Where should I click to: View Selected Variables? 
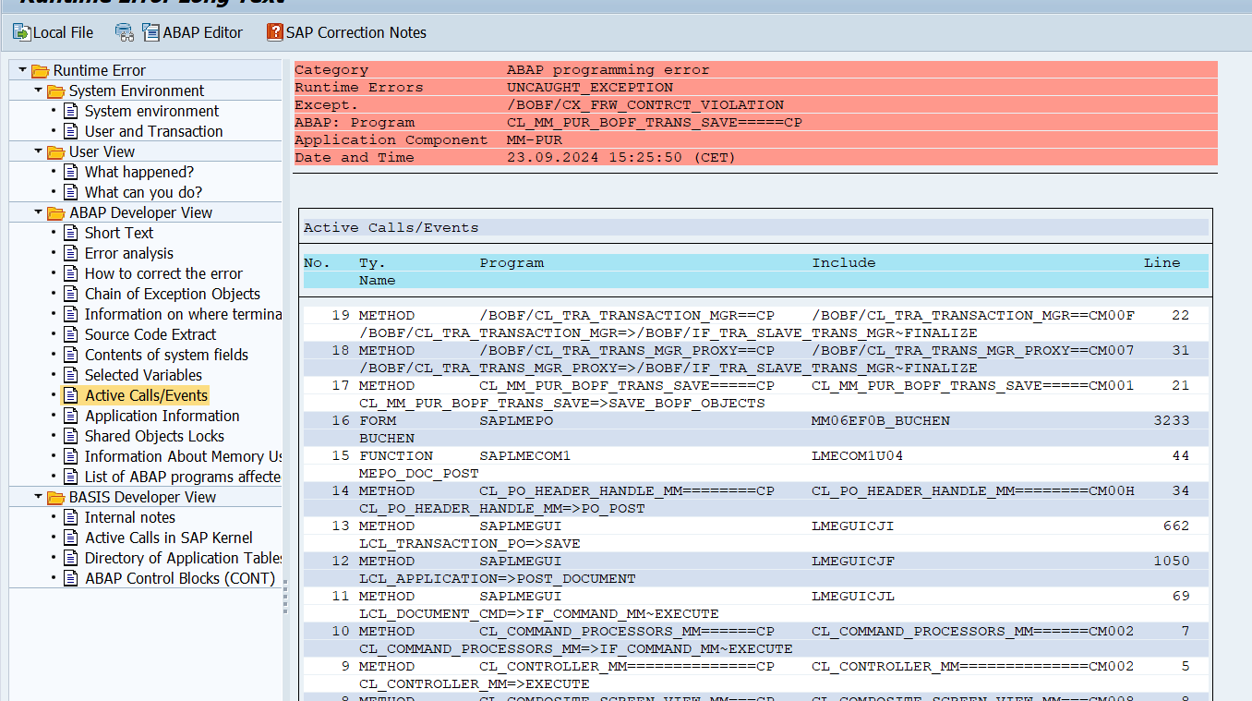click(x=143, y=376)
